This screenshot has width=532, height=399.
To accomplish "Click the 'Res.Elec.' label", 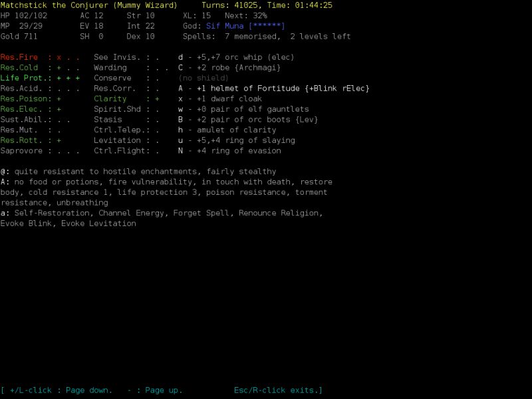I will 21,109.
